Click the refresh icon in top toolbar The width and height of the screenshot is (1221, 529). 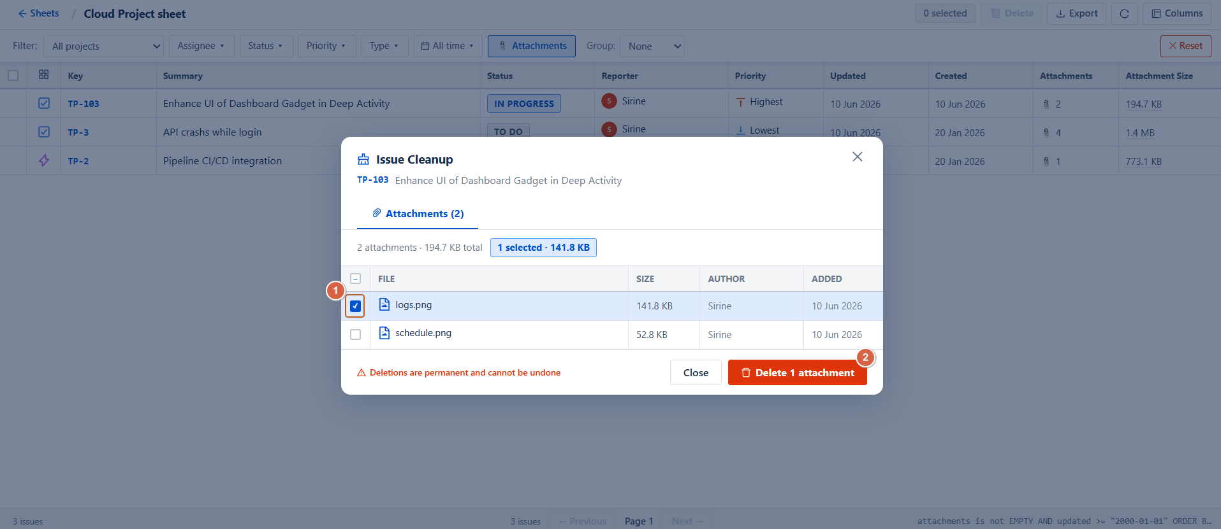tap(1125, 13)
